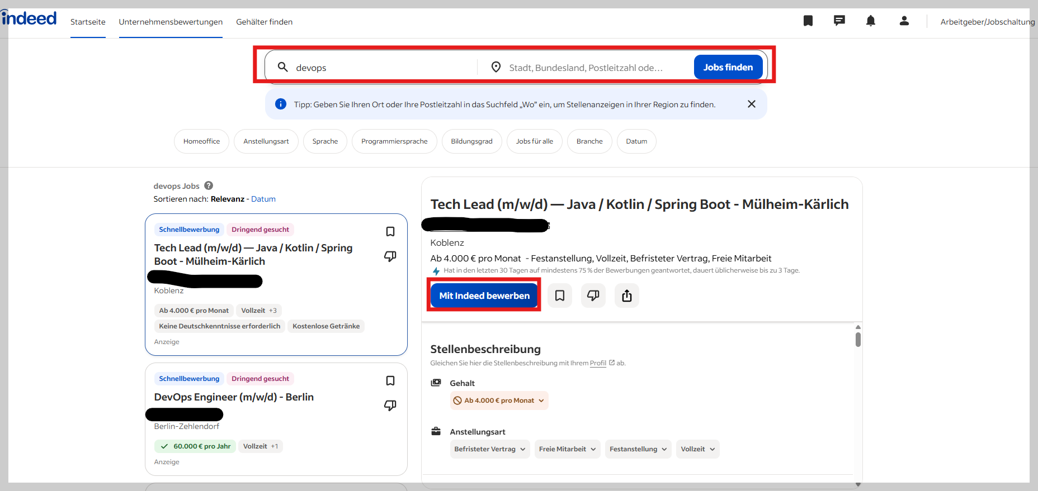
Task: Open the Gehälter finden tab
Action: pyautogui.click(x=265, y=22)
